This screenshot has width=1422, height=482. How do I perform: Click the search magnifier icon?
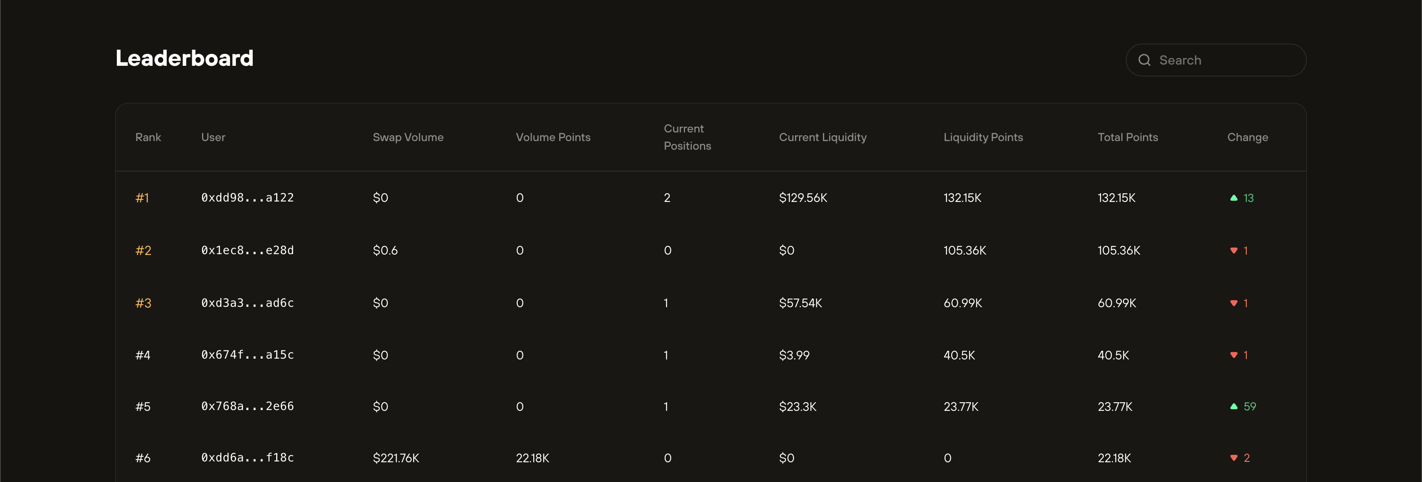point(1145,60)
